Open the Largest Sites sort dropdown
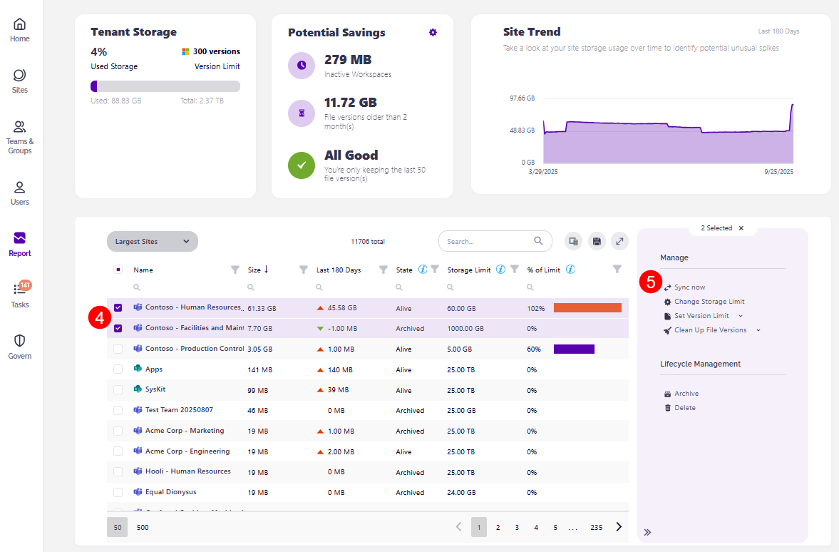 [152, 241]
